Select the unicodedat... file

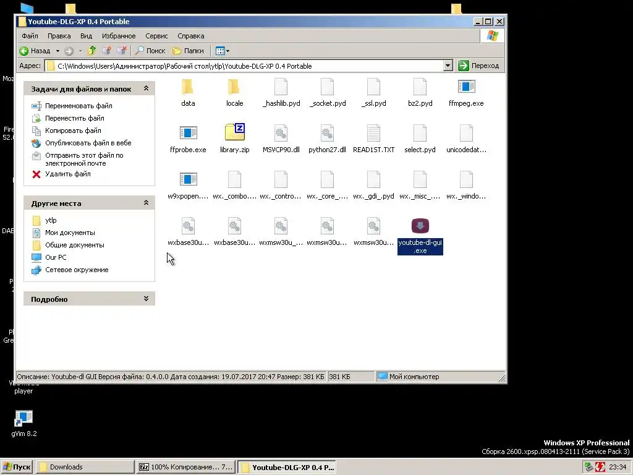pyautogui.click(x=466, y=139)
